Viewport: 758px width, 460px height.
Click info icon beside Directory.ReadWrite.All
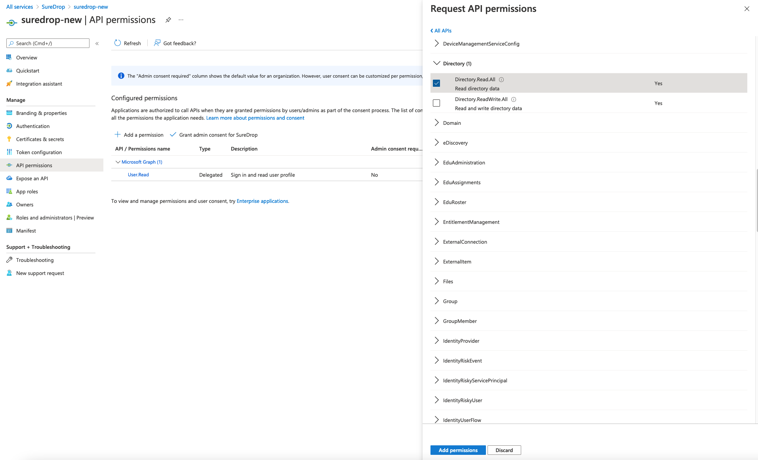[514, 99]
